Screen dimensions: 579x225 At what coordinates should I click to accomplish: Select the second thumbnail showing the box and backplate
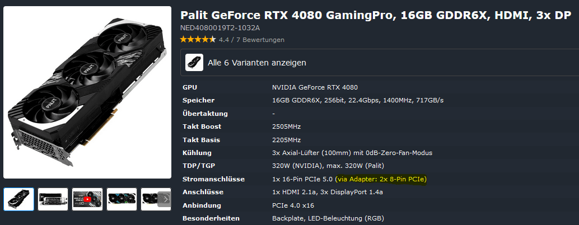click(53, 199)
